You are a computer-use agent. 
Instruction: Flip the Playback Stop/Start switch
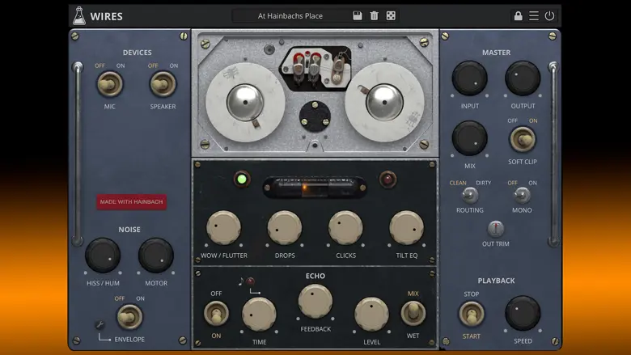tap(472, 313)
